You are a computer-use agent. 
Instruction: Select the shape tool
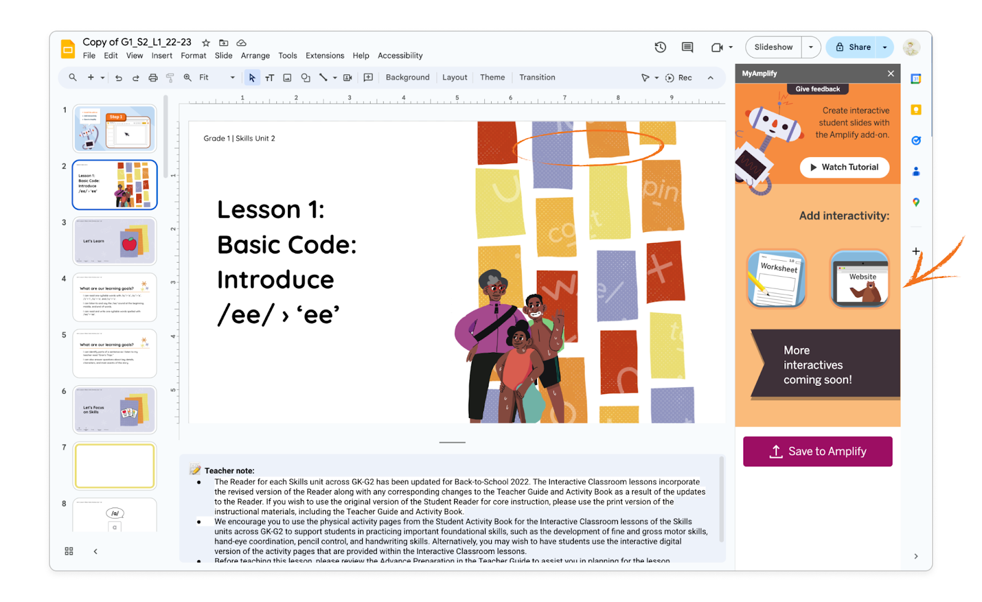[305, 78]
